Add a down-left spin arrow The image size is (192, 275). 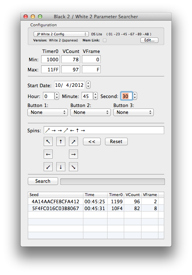coord(48,167)
